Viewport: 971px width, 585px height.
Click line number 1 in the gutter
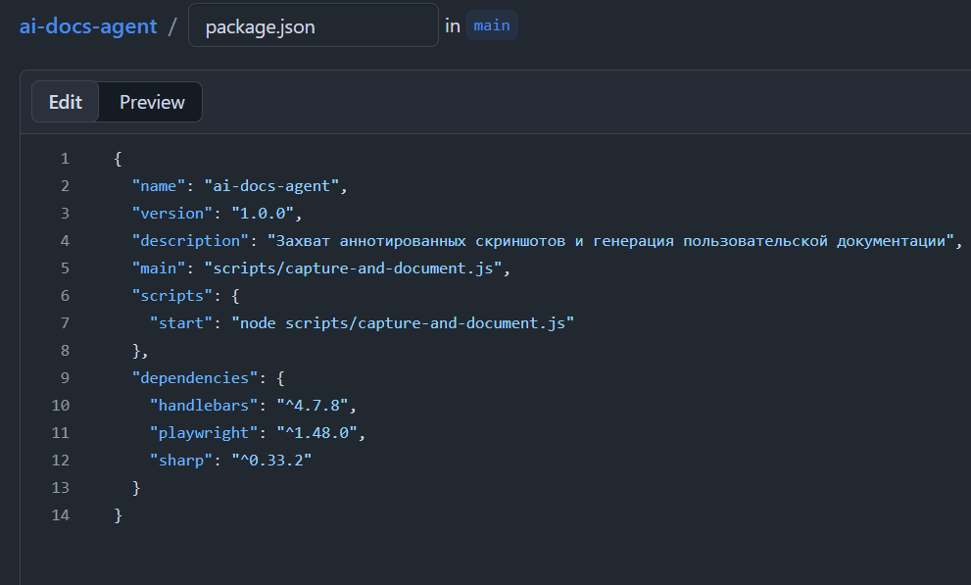tap(65, 159)
